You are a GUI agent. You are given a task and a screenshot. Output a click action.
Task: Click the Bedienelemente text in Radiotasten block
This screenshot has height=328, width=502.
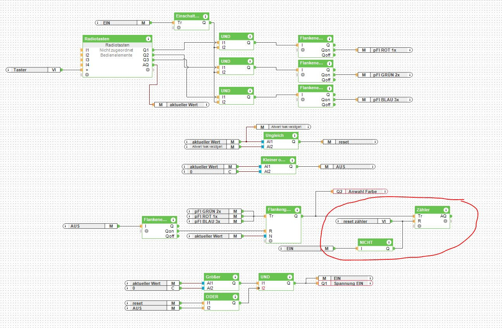[x=116, y=55]
